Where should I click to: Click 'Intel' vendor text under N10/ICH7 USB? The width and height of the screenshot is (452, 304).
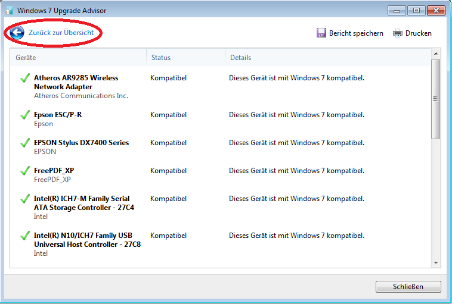41,253
